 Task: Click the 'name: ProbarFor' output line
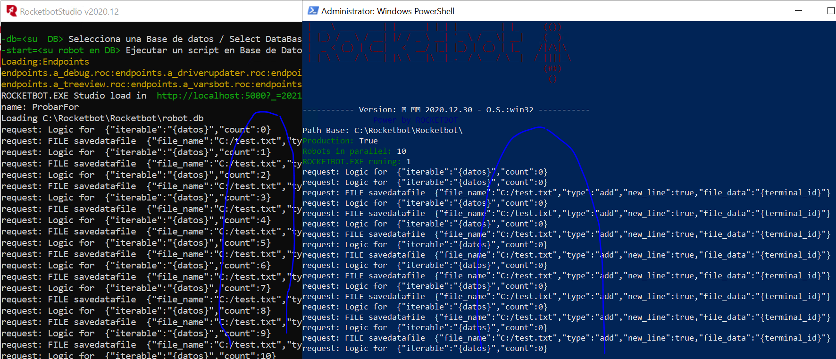tap(40, 107)
